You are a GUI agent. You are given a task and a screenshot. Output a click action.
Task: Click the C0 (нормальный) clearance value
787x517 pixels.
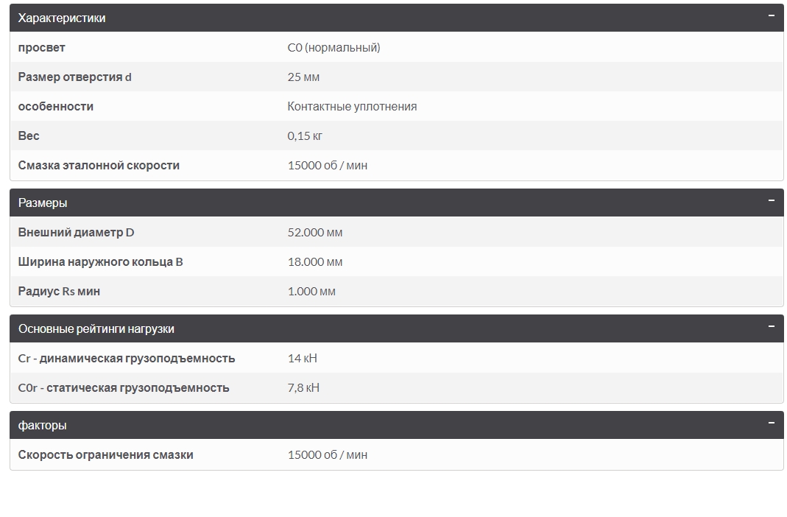click(333, 48)
